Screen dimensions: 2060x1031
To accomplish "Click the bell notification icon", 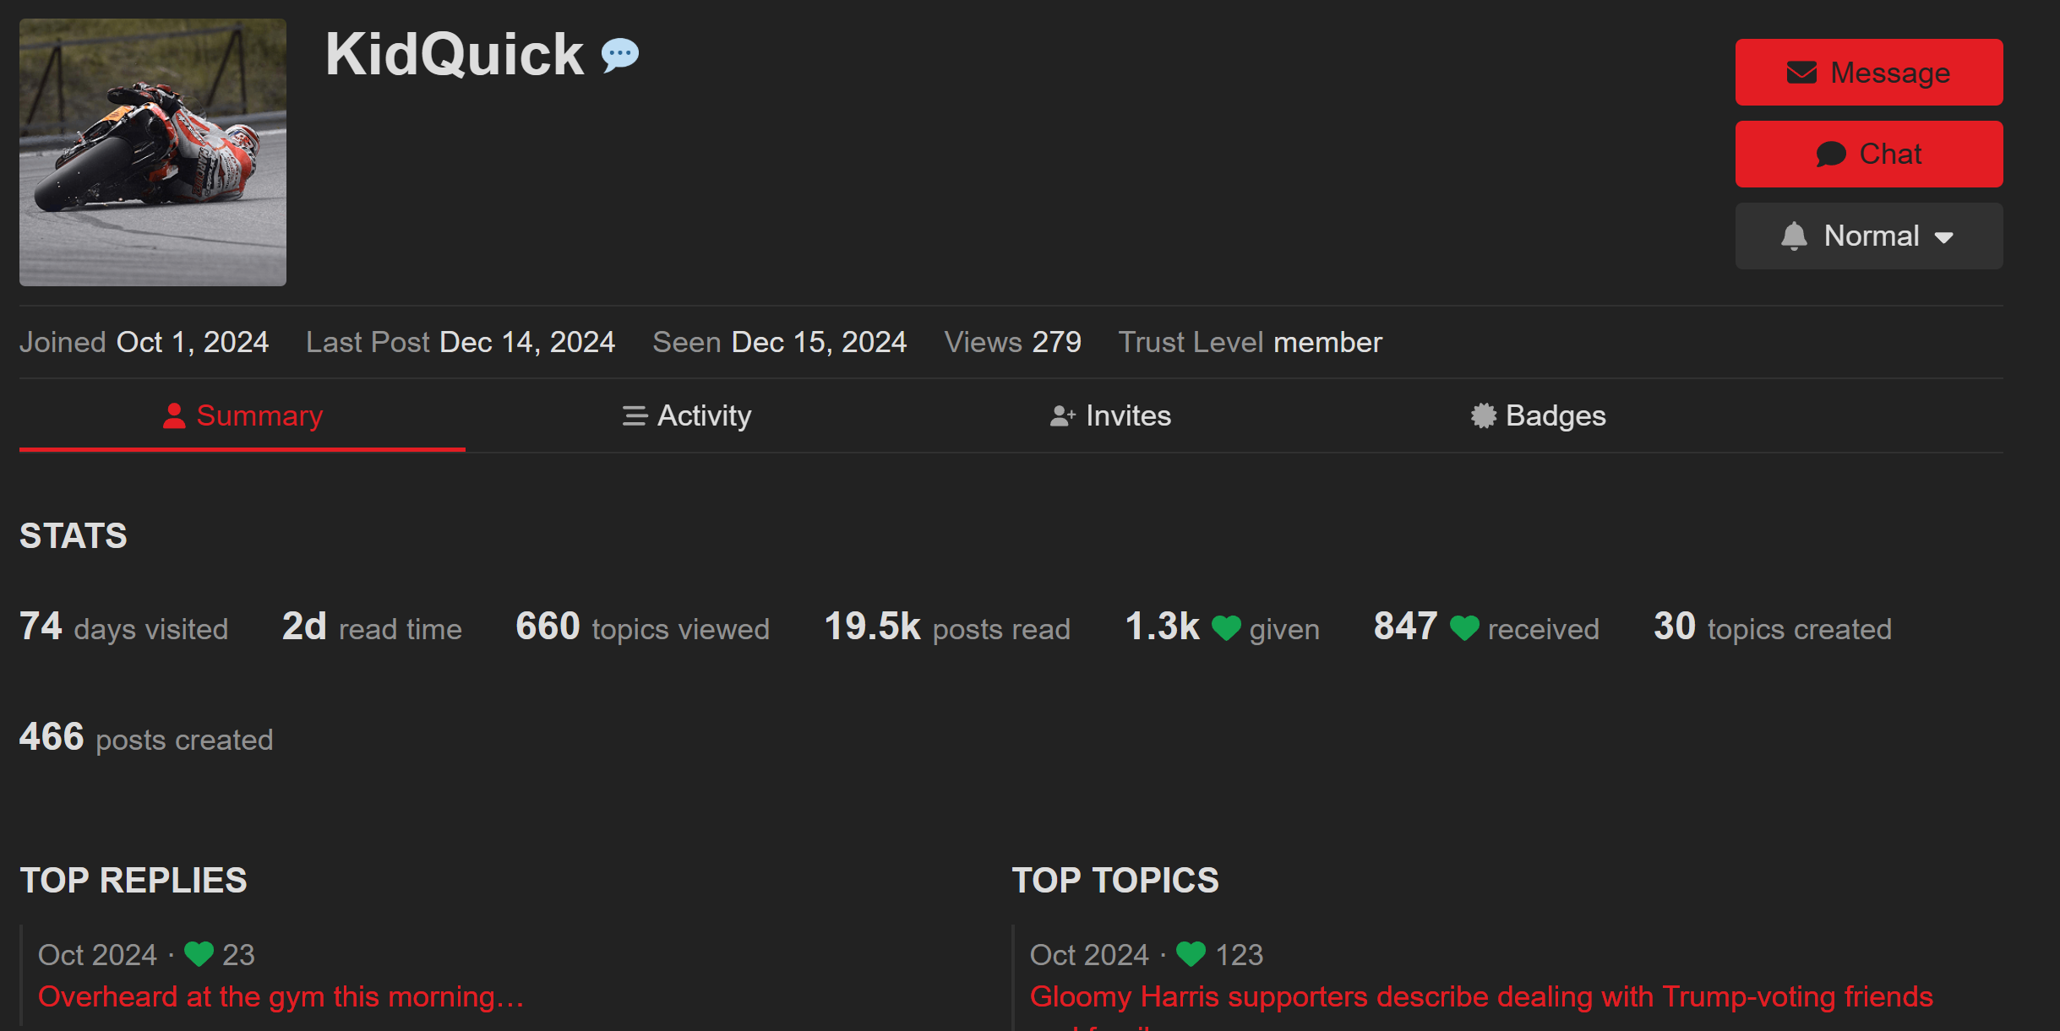I will pyautogui.click(x=1793, y=236).
